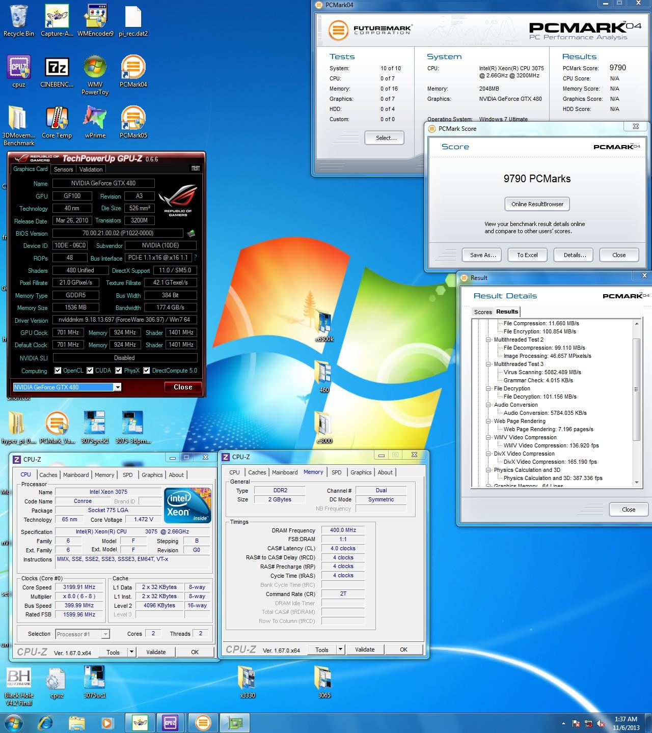This screenshot has width=652, height=733.
Task: Open 3DMovem Benchmark folder icon
Action: (19, 126)
